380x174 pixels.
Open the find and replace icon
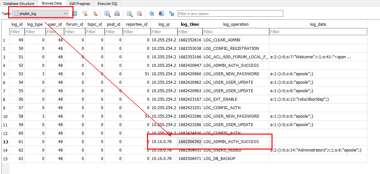(x=171, y=14)
